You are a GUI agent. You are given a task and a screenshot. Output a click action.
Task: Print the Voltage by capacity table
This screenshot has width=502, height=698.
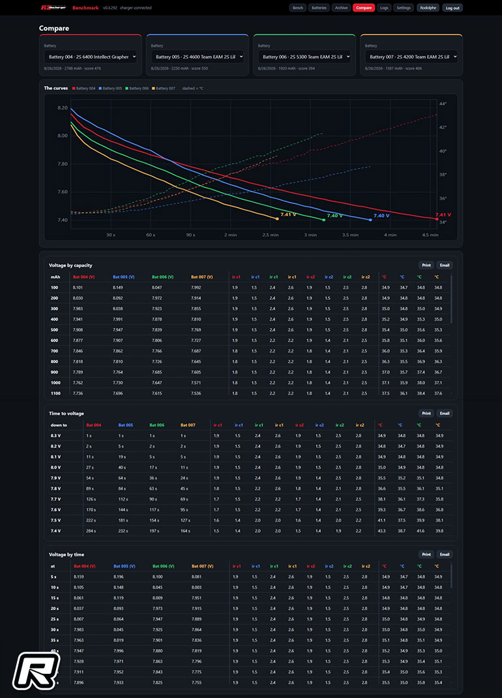click(x=426, y=265)
